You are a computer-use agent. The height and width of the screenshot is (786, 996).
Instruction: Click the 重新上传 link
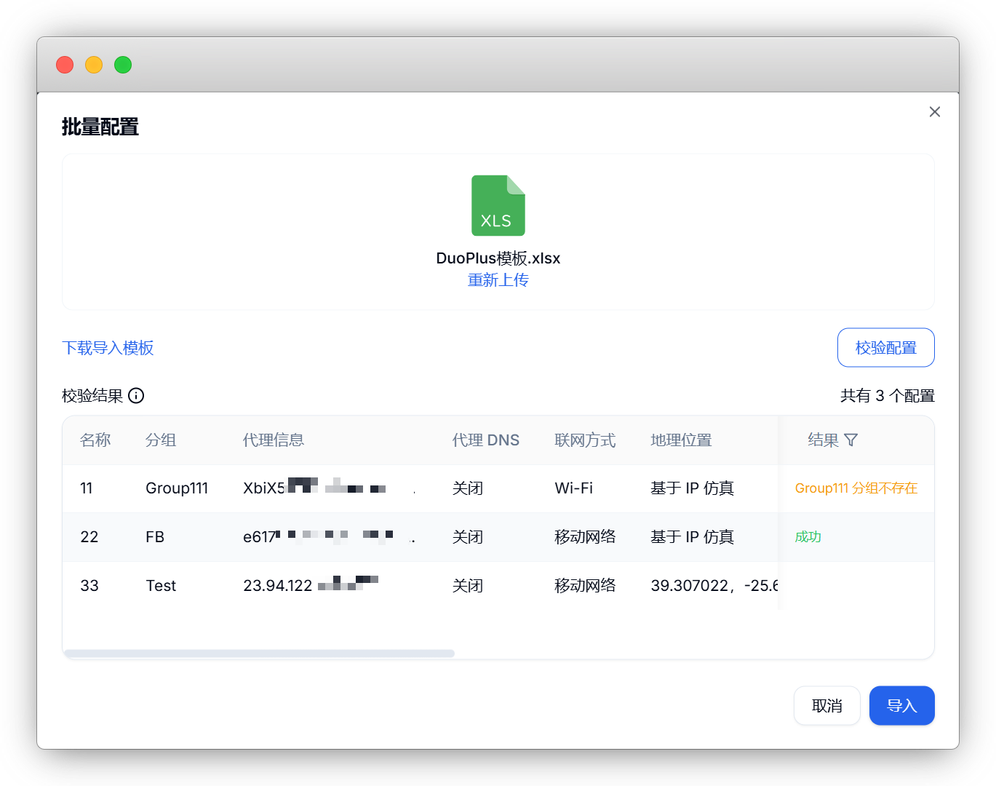click(x=498, y=280)
